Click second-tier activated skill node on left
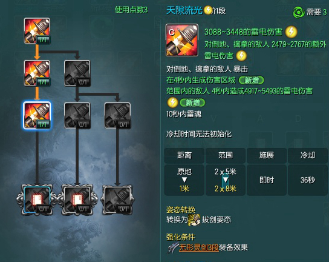Screen dimensions: 329x262 (x=37, y=73)
